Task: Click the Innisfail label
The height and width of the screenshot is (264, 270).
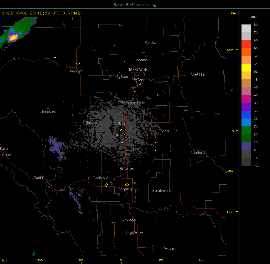Action: pos(130,102)
